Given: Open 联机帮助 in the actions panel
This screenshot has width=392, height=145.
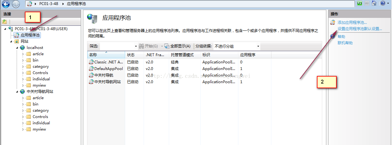Looking at the screenshot, I should click(x=345, y=43).
